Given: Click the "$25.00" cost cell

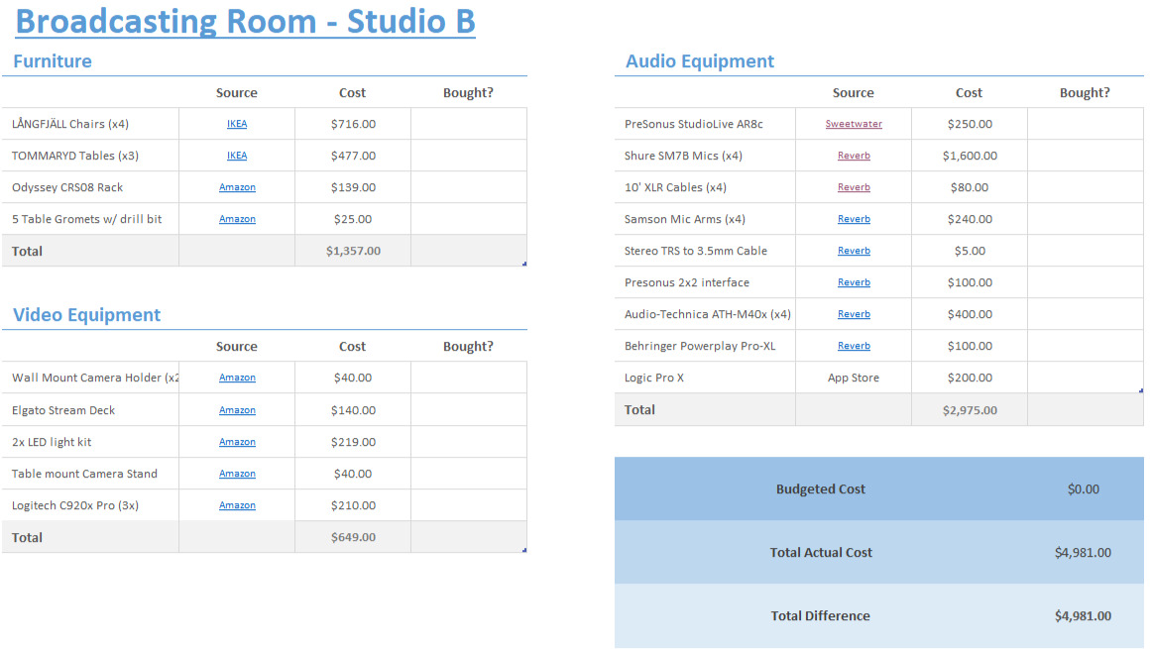Looking at the screenshot, I should click(x=353, y=219).
